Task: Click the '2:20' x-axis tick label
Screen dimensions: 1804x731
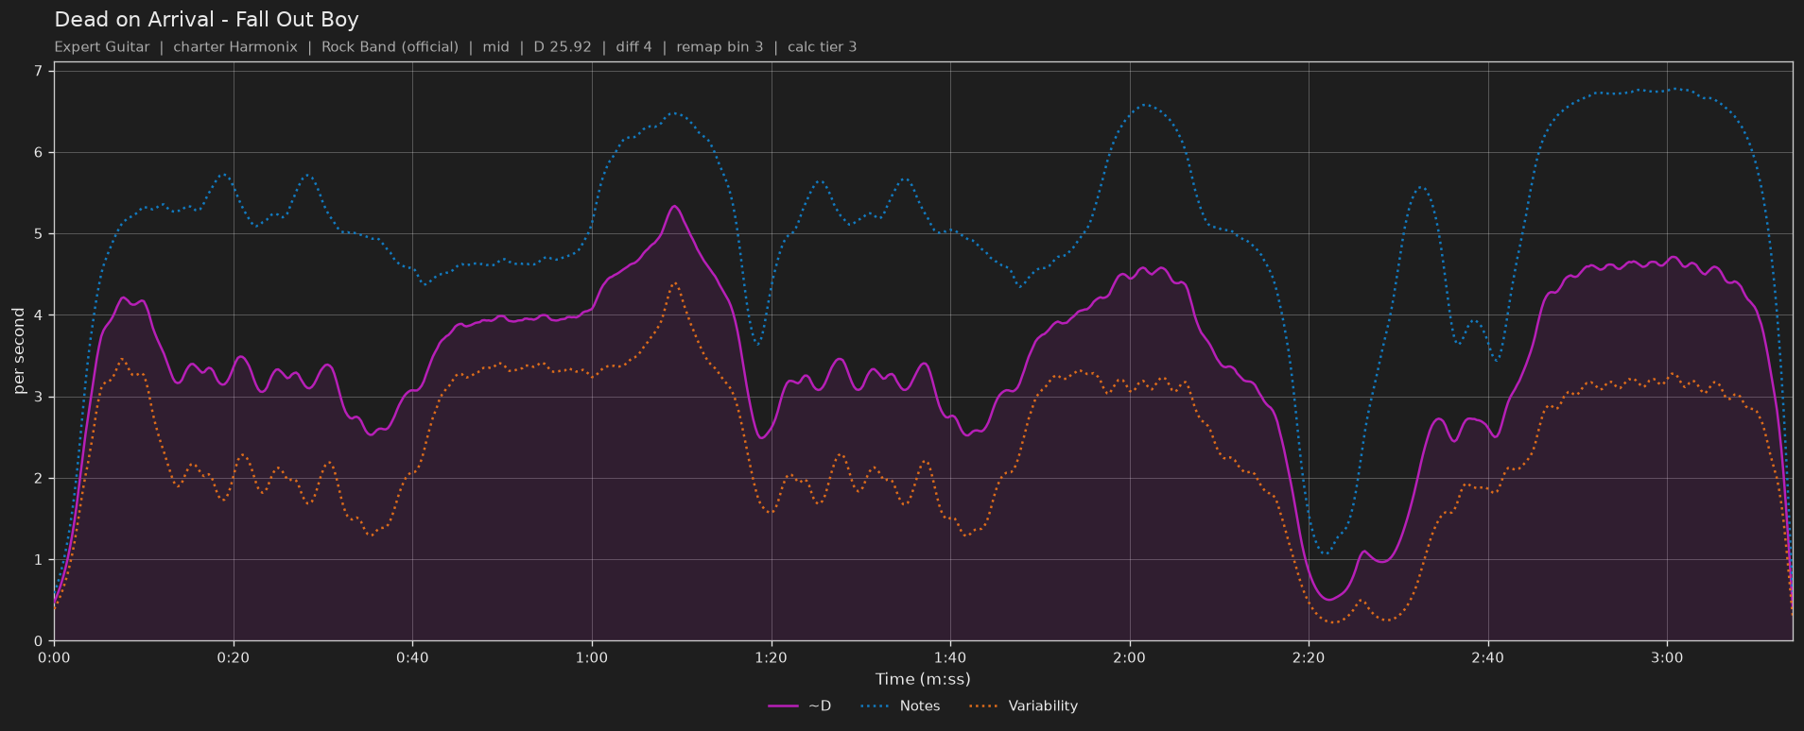Action: point(1309,658)
